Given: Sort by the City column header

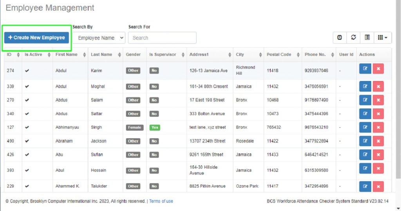Looking at the screenshot, I should click(x=248, y=55).
